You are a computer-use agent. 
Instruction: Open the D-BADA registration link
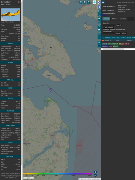(17, 25)
